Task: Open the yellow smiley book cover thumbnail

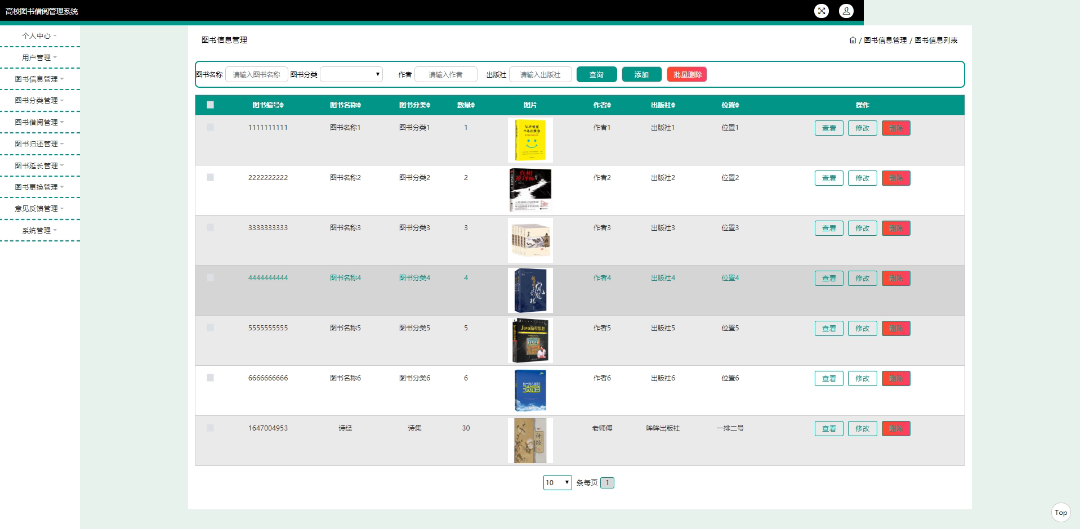Action: click(x=530, y=140)
